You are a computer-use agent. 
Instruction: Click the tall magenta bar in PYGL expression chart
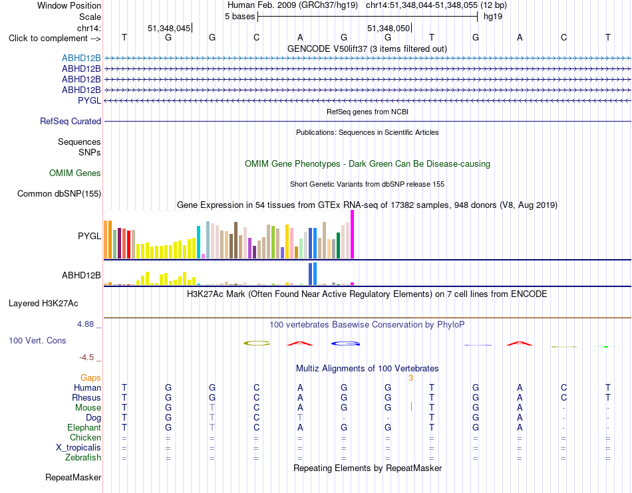353,235
